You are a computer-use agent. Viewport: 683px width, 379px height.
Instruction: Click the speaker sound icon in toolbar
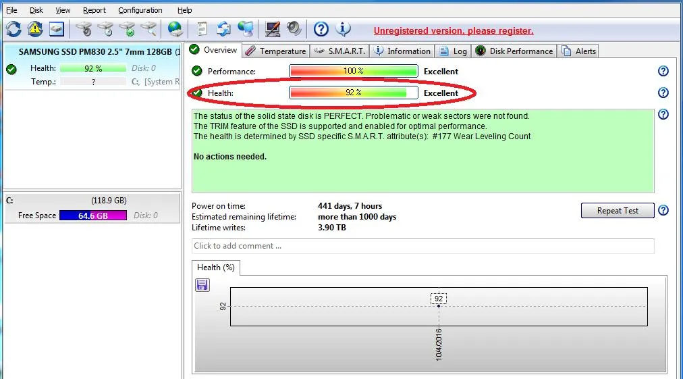[x=294, y=29]
